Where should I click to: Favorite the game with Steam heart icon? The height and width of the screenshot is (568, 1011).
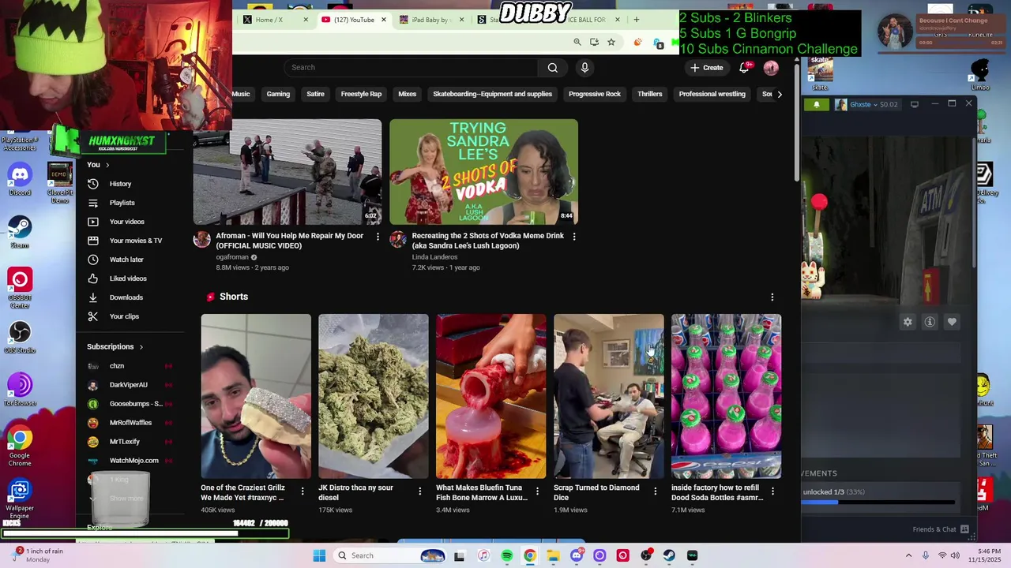click(x=952, y=322)
